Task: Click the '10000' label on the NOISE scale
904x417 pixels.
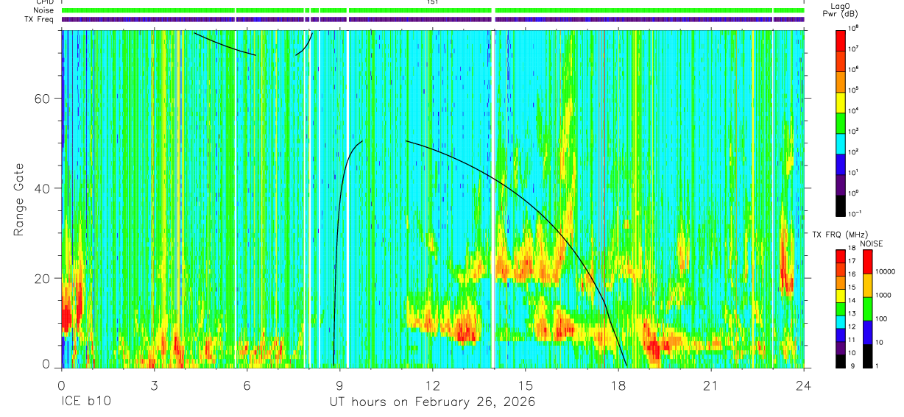Action: pos(886,272)
